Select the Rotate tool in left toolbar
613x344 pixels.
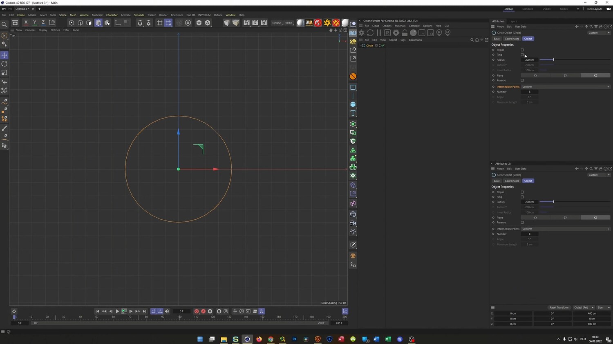point(4,64)
